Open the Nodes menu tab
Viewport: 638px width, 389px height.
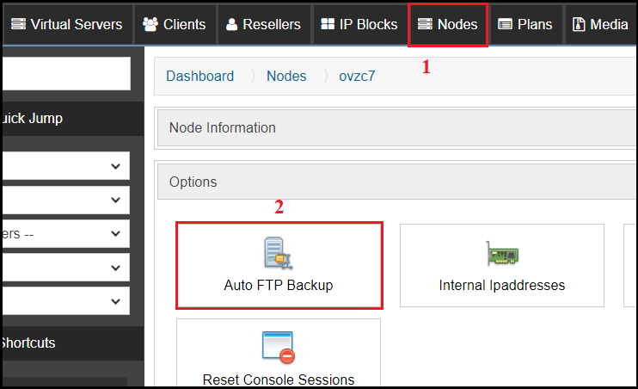[448, 24]
